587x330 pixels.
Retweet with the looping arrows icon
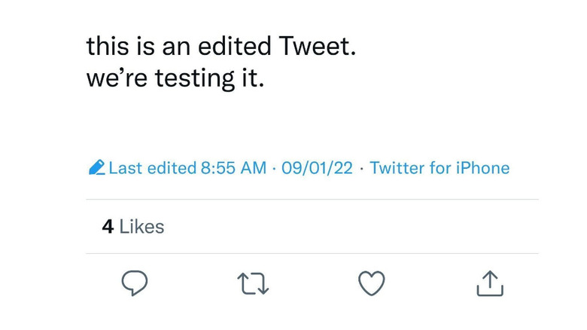[x=253, y=284]
